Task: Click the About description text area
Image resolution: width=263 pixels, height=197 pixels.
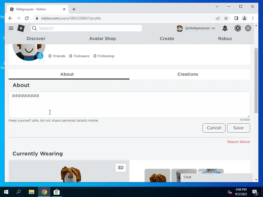Action: point(129,105)
